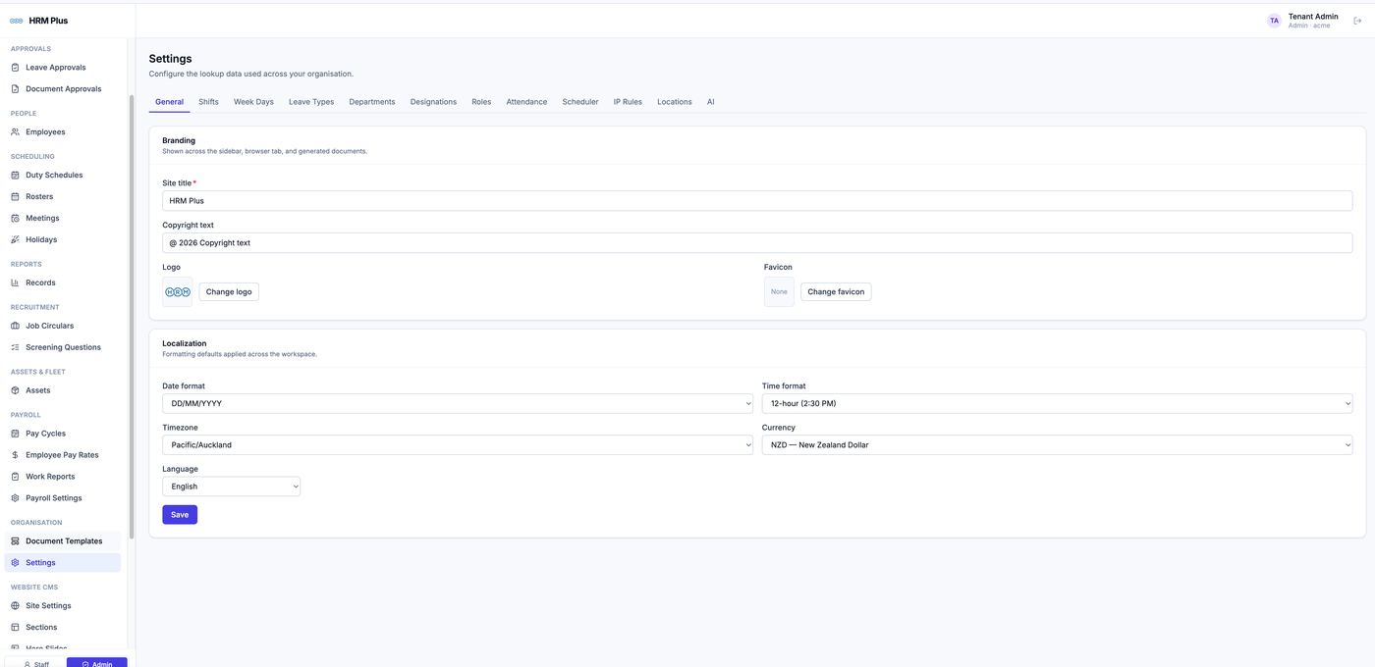This screenshot has width=1375, height=667.
Task: Open Leave Approvals page link
Action: tap(63, 68)
